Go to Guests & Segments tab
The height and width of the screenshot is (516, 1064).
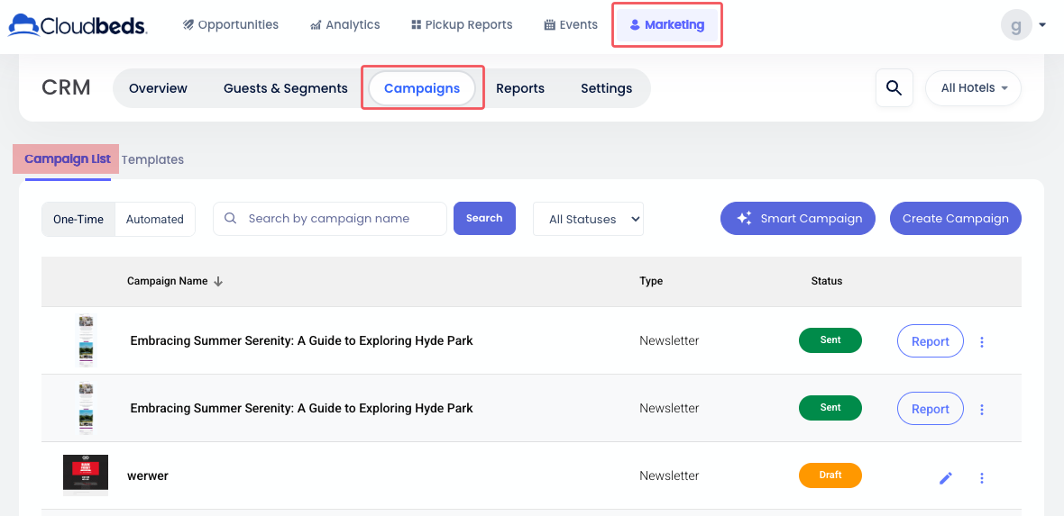tap(285, 88)
